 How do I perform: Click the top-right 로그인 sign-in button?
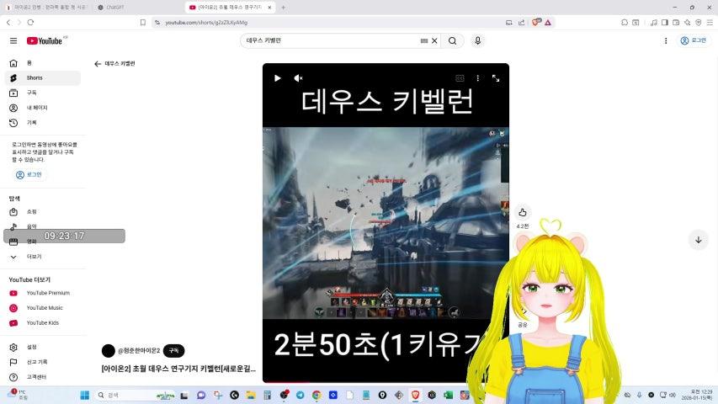pos(694,40)
